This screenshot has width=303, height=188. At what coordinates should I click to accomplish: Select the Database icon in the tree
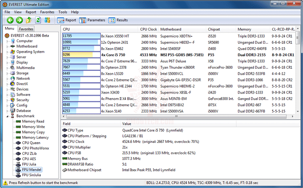(x=13, y=111)
